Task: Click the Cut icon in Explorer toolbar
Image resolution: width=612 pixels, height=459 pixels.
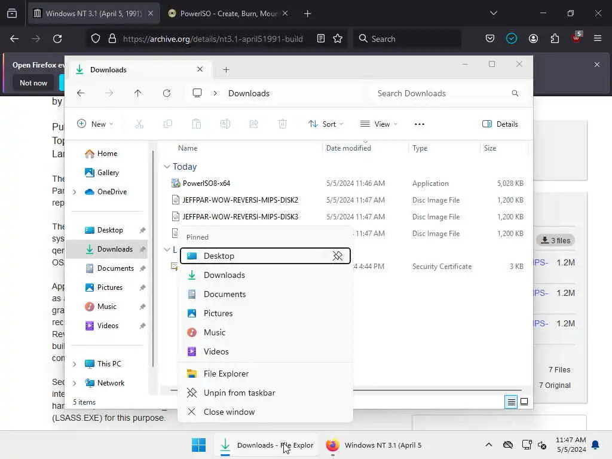Action: tap(139, 124)
